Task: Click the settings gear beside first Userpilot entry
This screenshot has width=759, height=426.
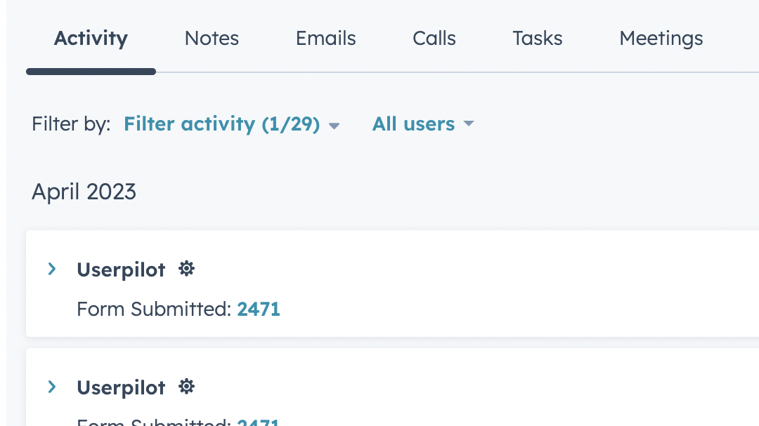Action: (186, 269)
